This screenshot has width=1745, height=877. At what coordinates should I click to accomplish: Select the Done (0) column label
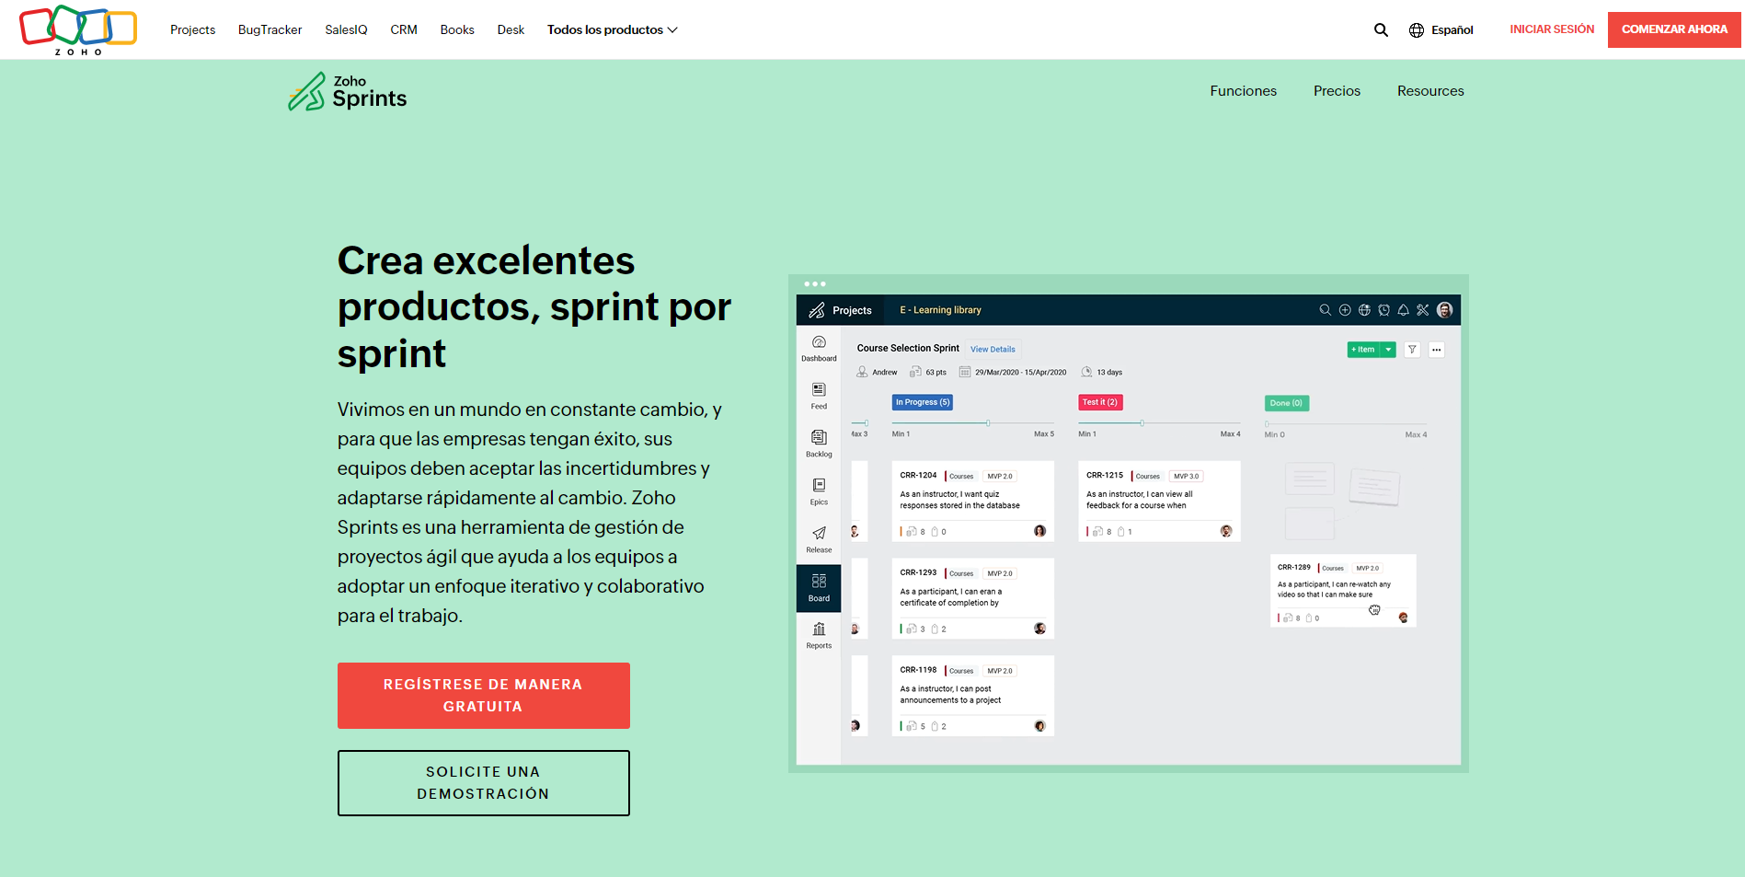(x=1286, y=403)
